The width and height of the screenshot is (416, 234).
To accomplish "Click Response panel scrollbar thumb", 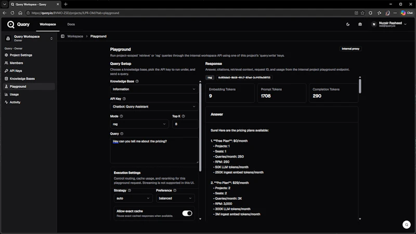I will tap(360, 86).
